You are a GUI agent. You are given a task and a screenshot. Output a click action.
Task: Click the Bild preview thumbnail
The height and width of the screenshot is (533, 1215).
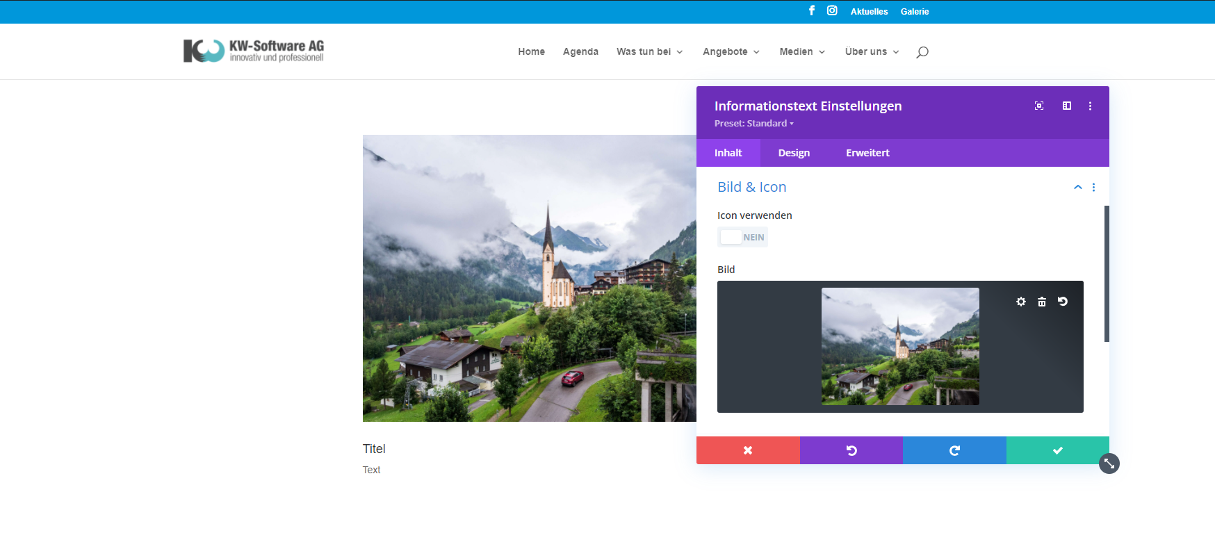coord(900,346)
